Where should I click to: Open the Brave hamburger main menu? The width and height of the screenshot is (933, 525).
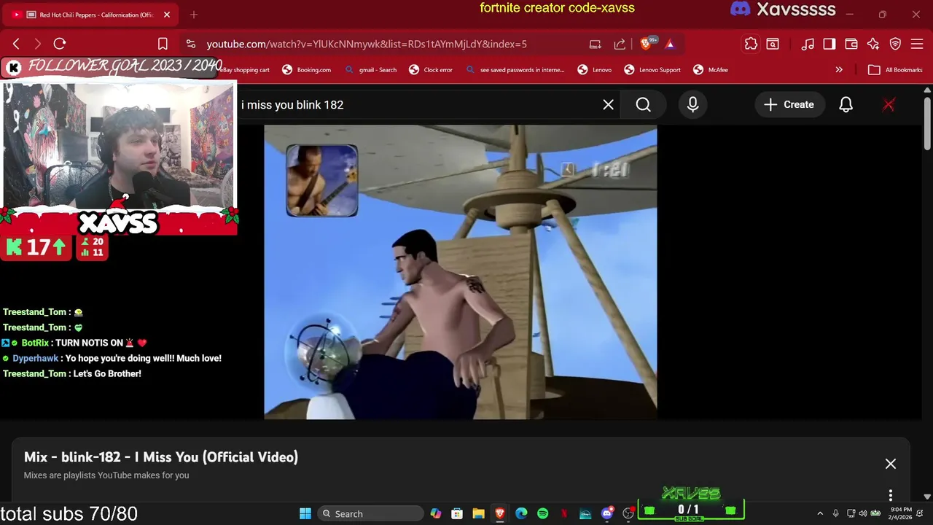point(917,44)
